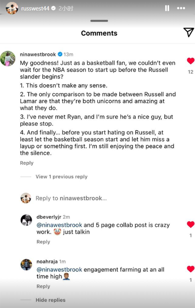Reply to dbeverlyjr's comment
Image resolution: width=195 pixels, height=308 pixels.
click(43, 242)
